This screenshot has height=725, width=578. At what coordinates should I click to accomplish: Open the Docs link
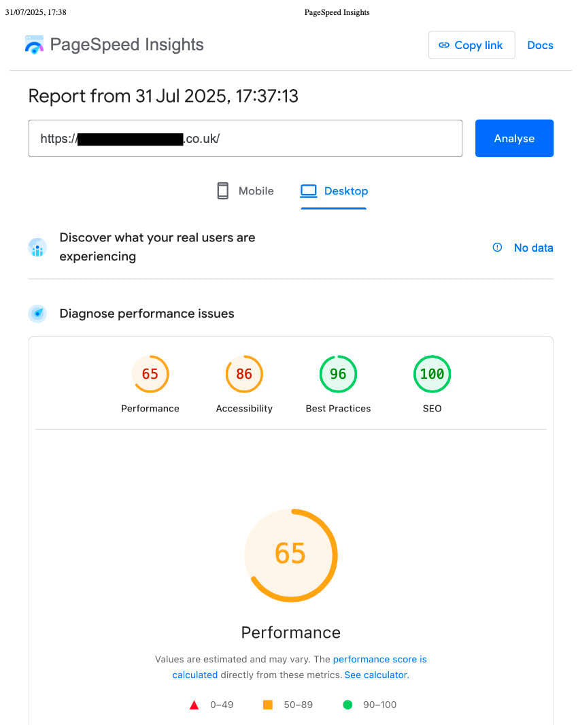click(x=540, y=45)
